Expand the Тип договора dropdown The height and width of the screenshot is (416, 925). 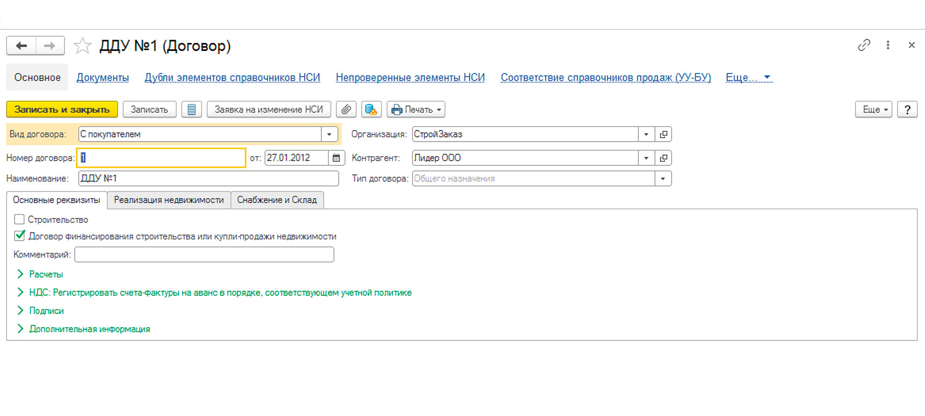coord(663,179)
